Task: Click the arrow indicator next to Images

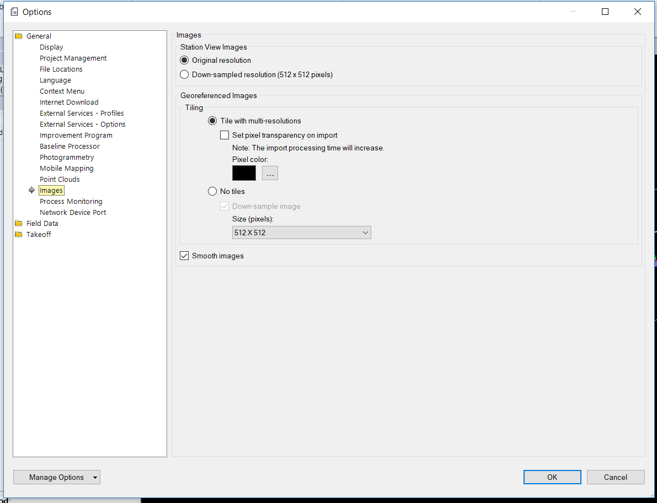Action: tap(32, 190)
